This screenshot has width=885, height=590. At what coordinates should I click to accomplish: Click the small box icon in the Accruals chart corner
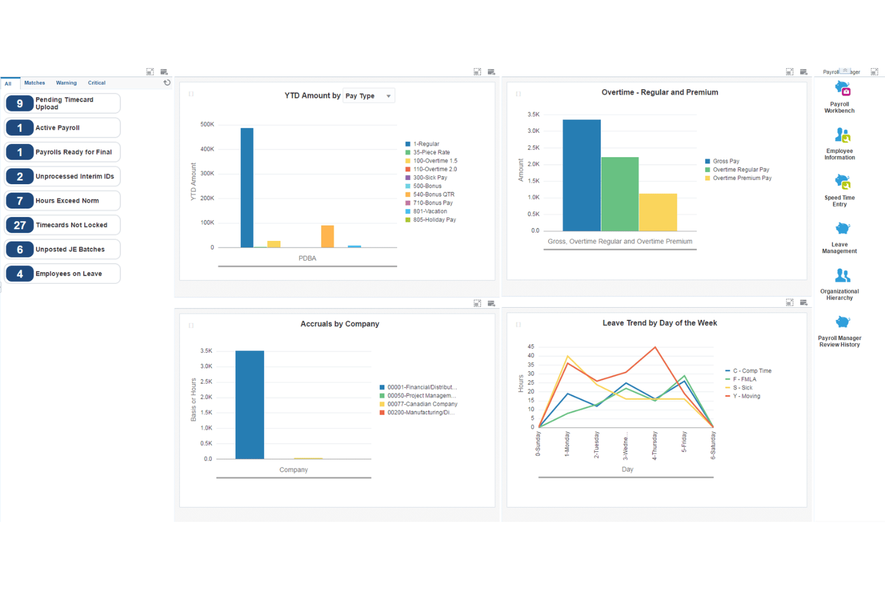191,326
